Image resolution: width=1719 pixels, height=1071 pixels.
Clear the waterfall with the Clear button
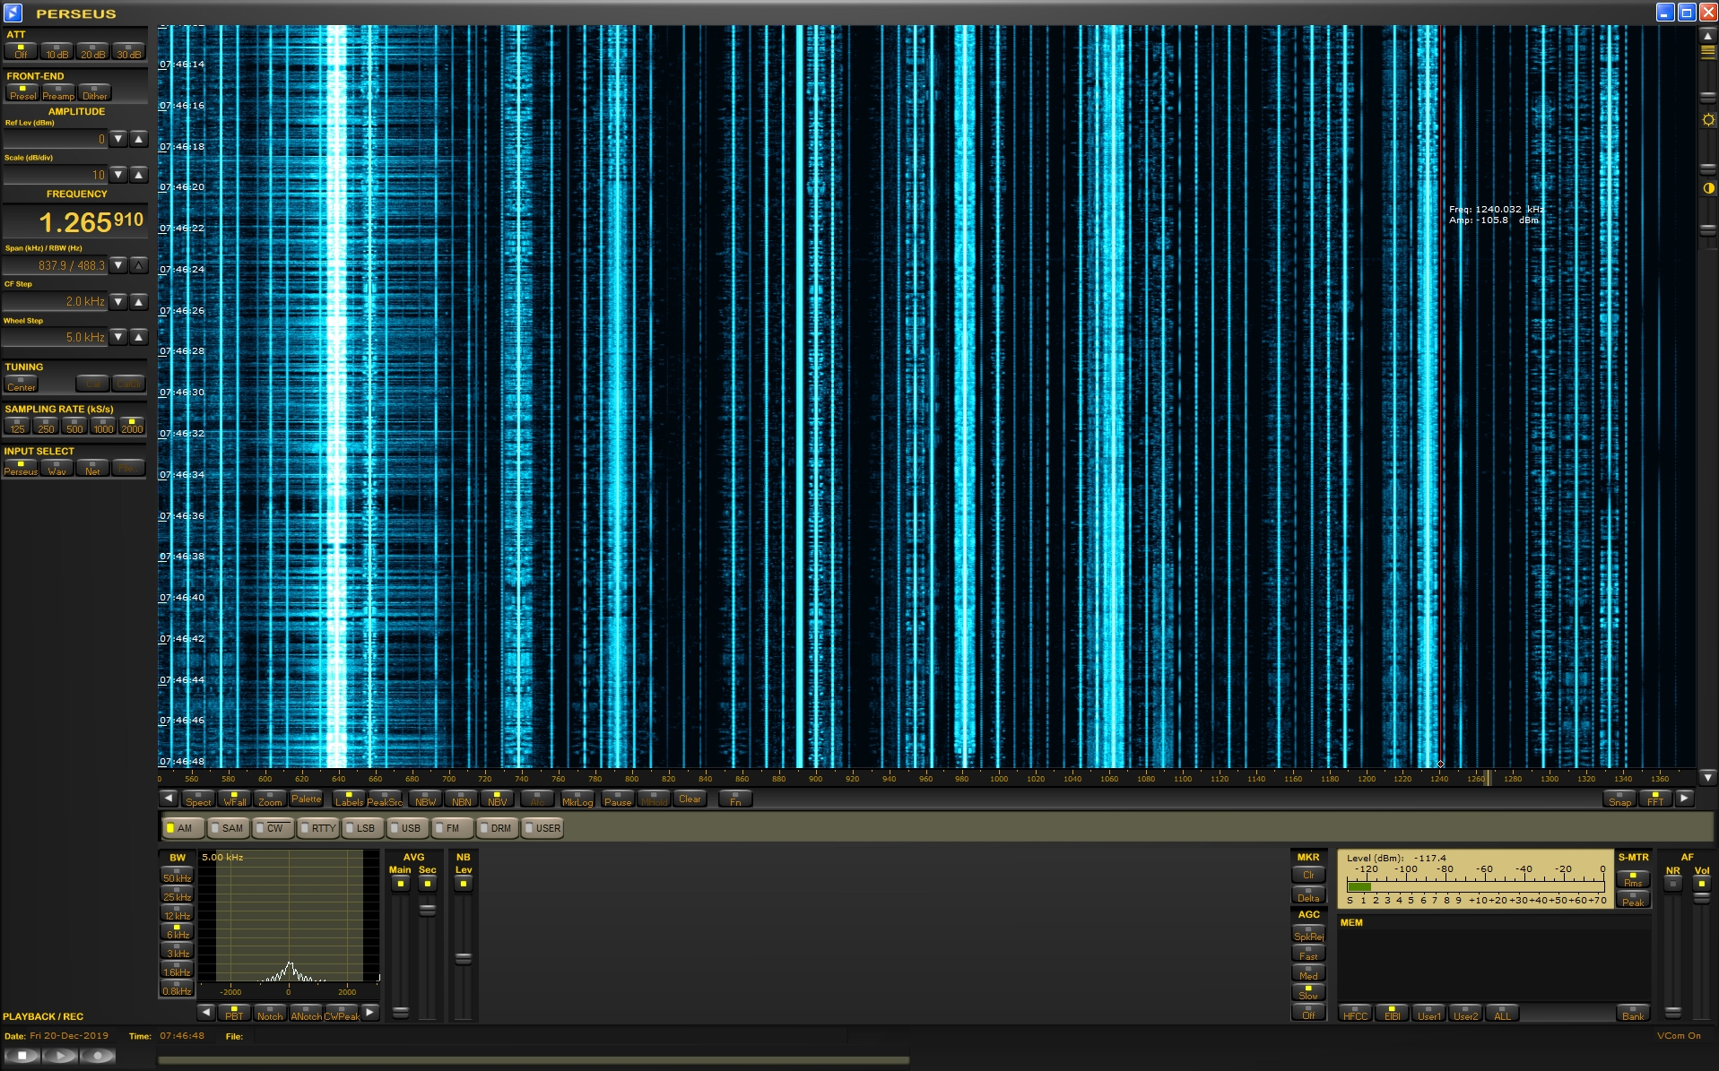(x=690, y=799)
